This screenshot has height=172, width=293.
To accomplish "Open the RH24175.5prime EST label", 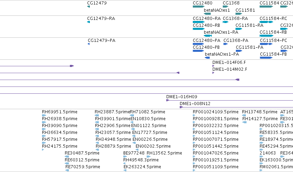I will 60,146.
